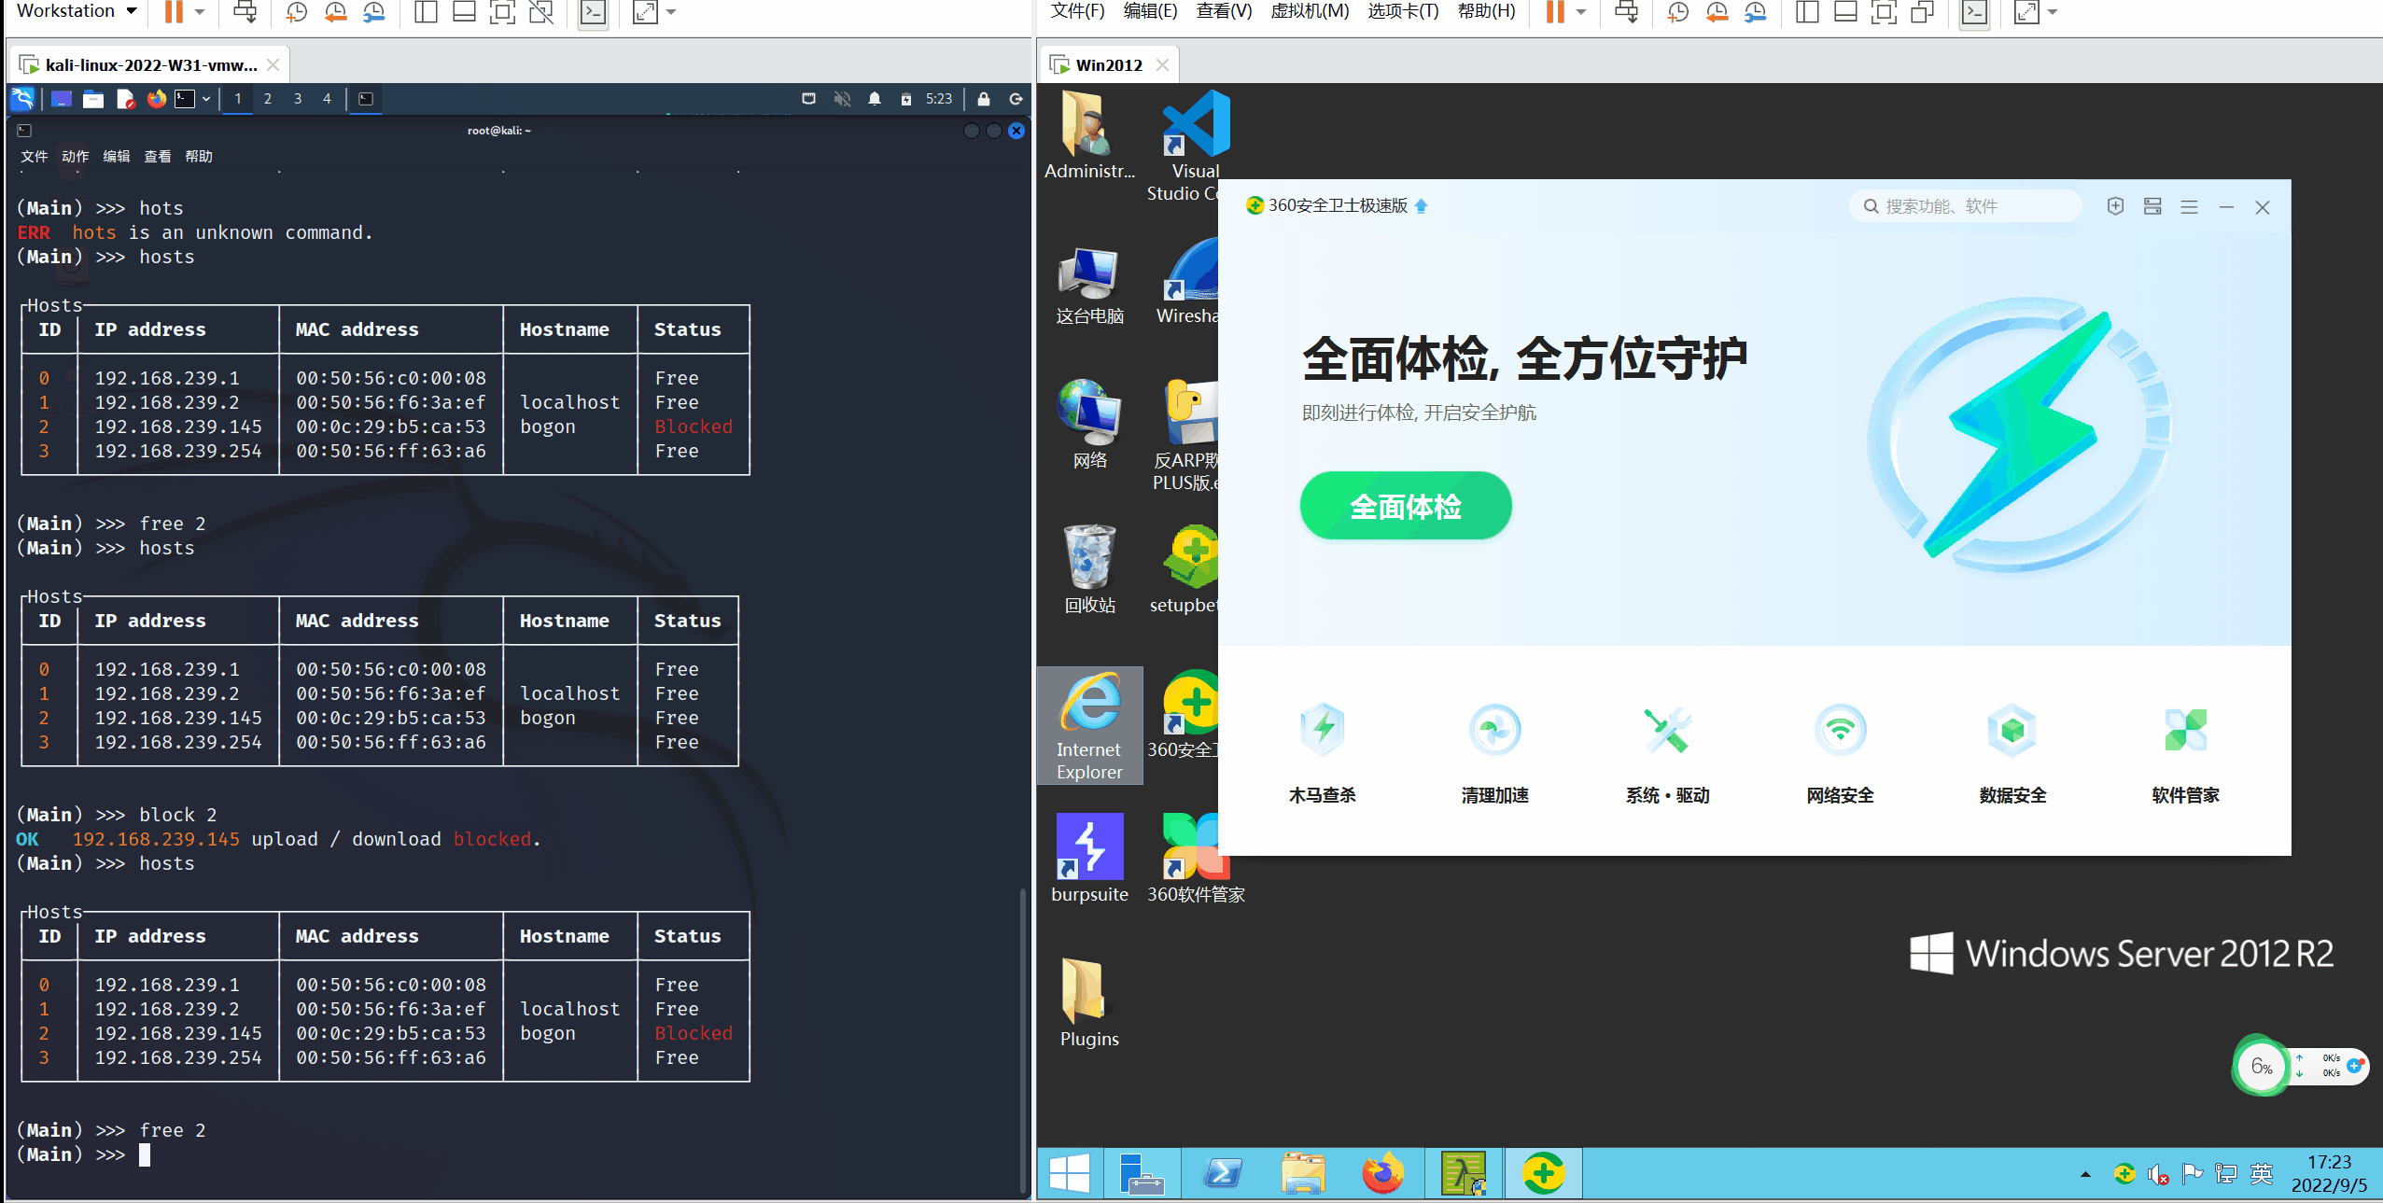Open the 网络安全 wifi icon

click(x=1840, y=731)
